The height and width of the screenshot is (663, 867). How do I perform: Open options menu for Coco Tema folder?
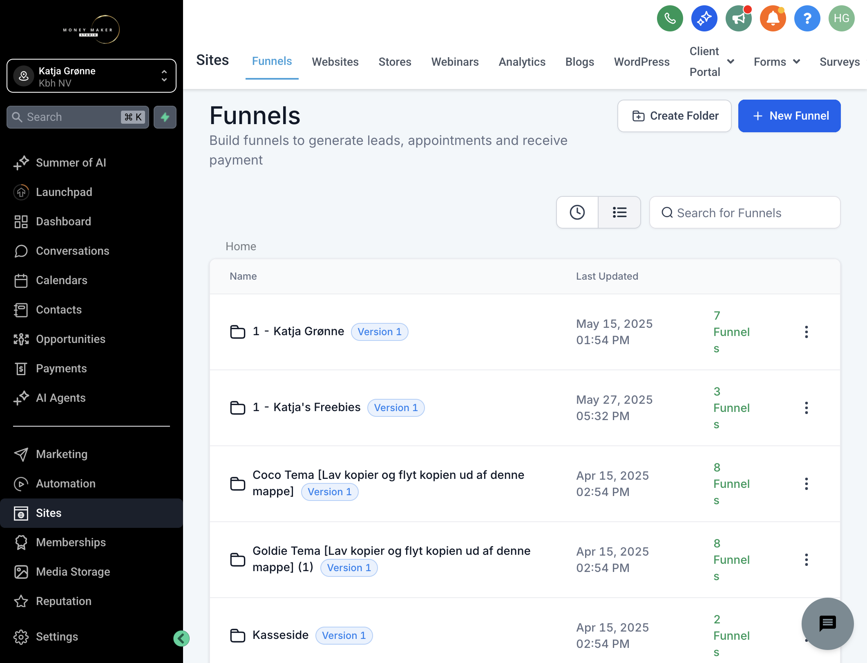click(806, 484)
